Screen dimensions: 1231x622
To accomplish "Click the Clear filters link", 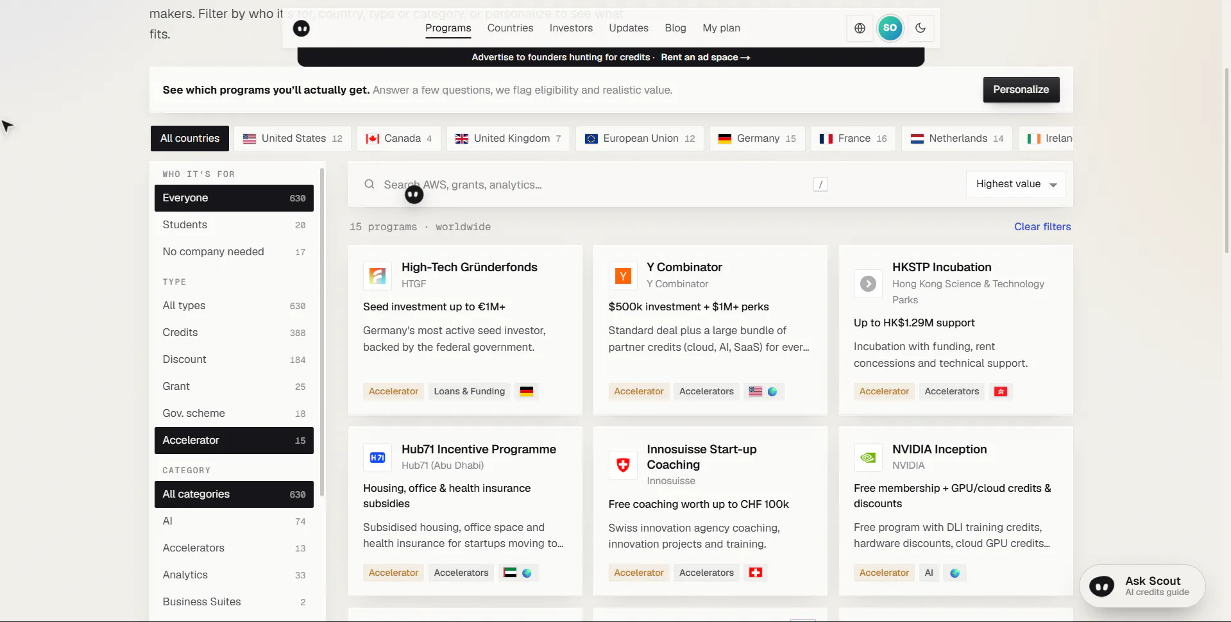I will (1042, 227).
